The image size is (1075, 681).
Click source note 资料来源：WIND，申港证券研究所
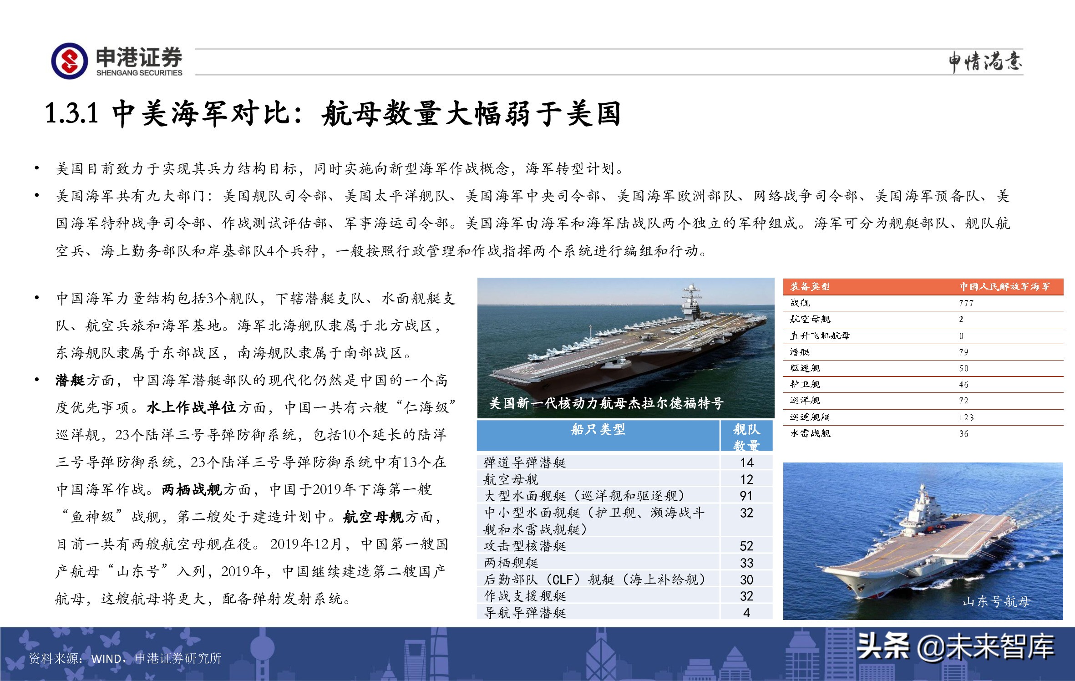[x=125, y=658]
